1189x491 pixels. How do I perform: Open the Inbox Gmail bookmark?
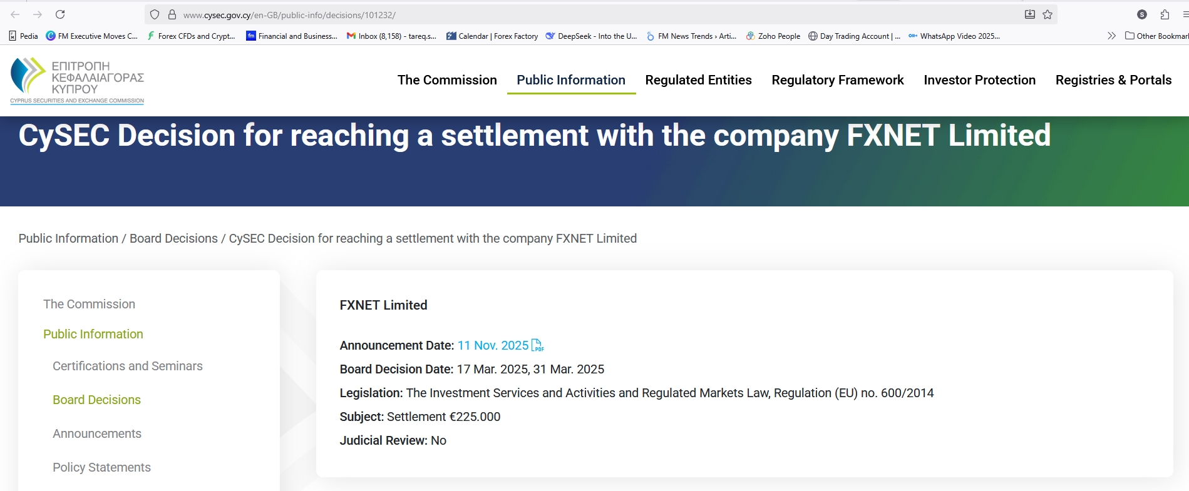392,36
